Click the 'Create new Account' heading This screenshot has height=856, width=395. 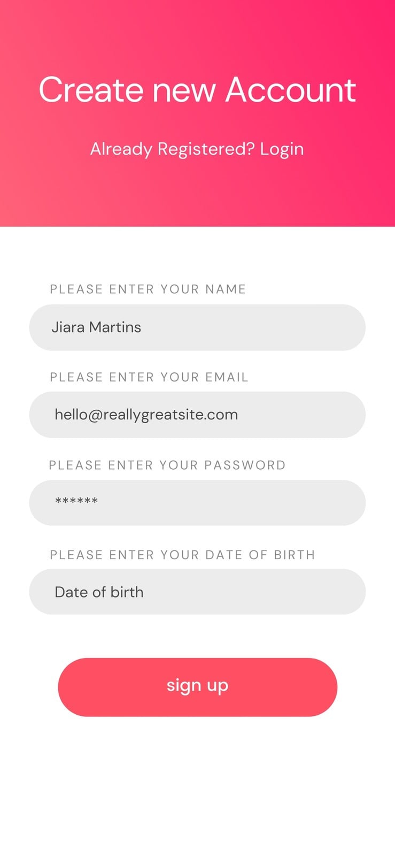[197, 89]
